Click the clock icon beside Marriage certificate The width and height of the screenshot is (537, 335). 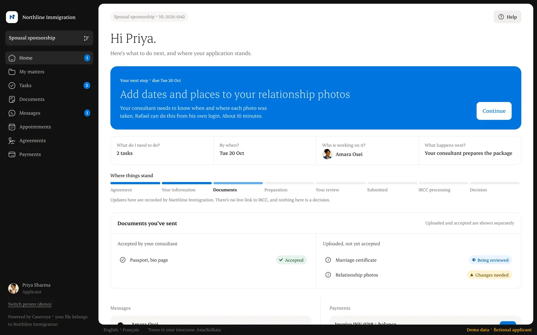click(328, 260)
